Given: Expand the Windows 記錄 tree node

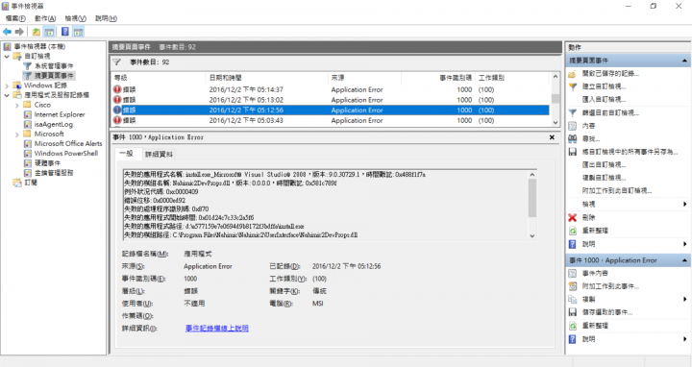Looking at the screenshot, I should coord(7,86).
